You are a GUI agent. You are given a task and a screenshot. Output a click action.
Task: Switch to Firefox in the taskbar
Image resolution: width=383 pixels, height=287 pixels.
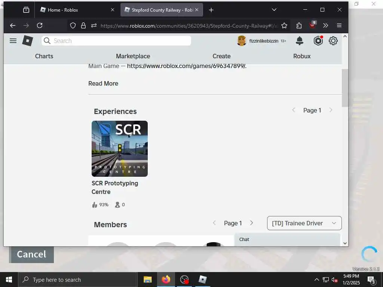click(166, 280)
